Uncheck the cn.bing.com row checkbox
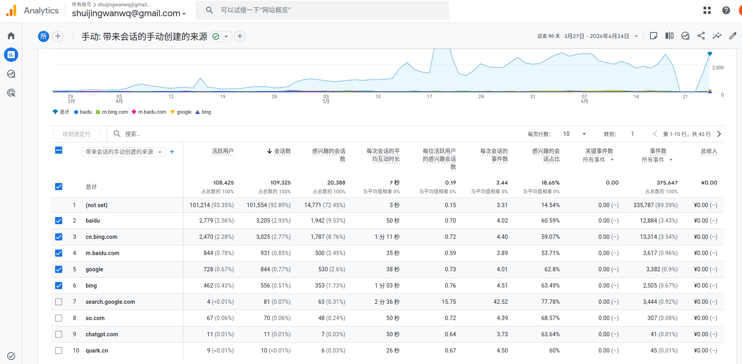742x364 pixels. pos(59,237)
